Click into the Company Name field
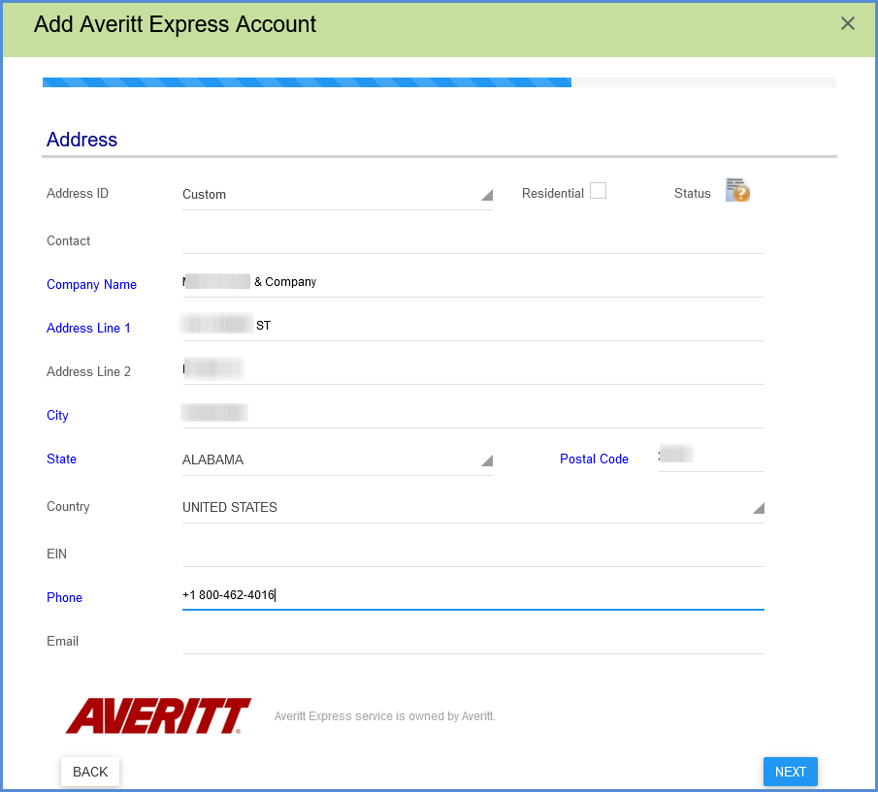The width and height of the screenshot is (878, 792). point(473,282)
